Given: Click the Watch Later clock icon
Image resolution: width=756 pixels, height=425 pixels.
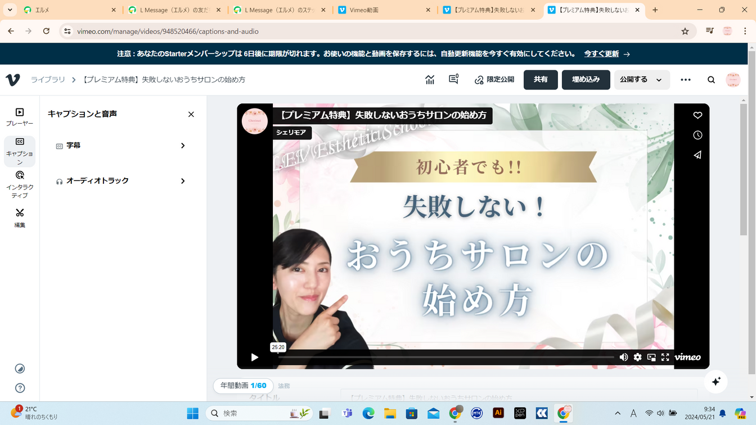Looking at the screenshot, I should pos(697,135).
